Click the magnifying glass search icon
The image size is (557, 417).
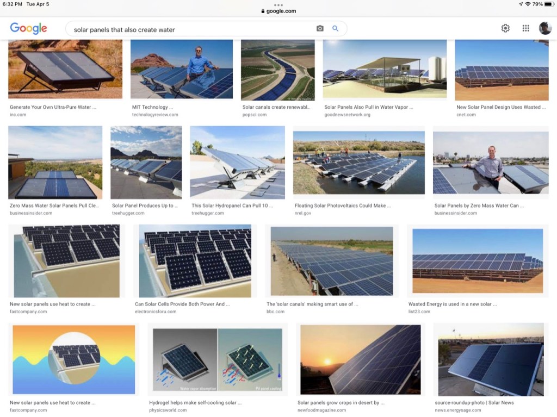[x=336, y=28]
